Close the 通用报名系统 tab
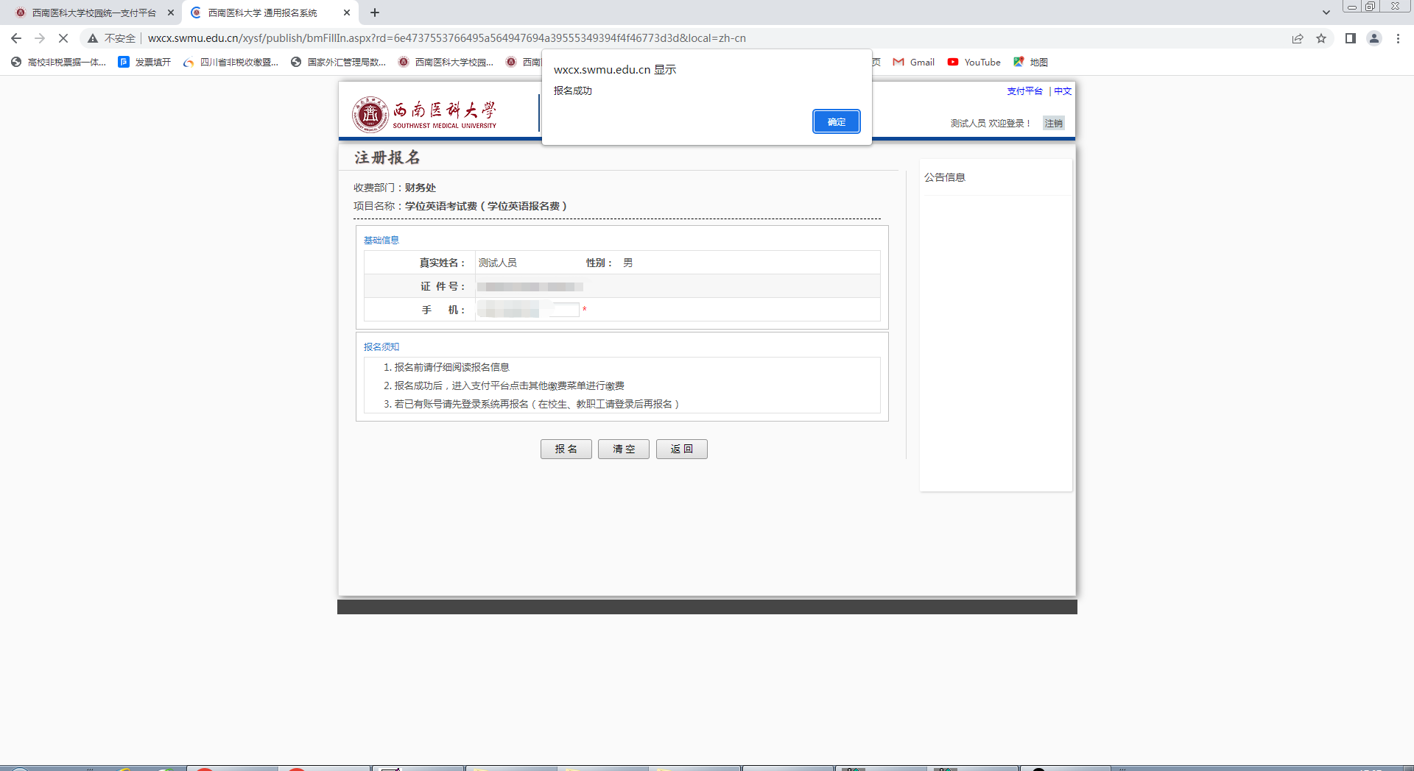The image size is (1414, 771). [x=347, y=13]
